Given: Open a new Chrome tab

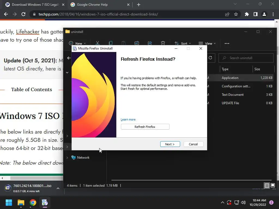Looking at the screenshot, I should point(139,5).
